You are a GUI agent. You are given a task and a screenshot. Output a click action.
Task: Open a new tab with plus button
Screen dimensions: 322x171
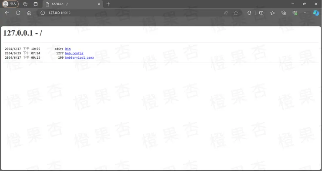click(x=108, y=4)
